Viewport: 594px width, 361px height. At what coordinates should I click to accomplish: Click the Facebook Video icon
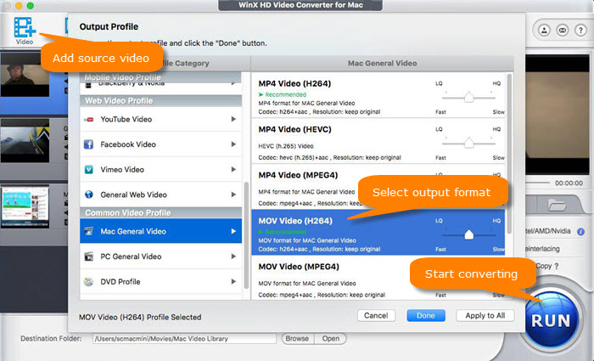click(88, 144)
